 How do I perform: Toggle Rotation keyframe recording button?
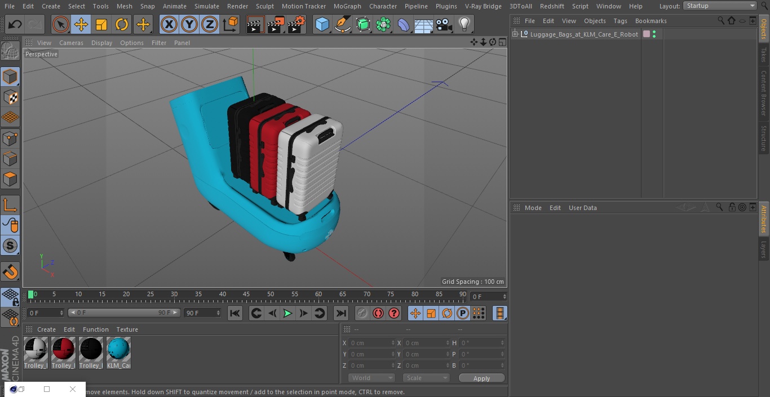click(x=447, y=313)
